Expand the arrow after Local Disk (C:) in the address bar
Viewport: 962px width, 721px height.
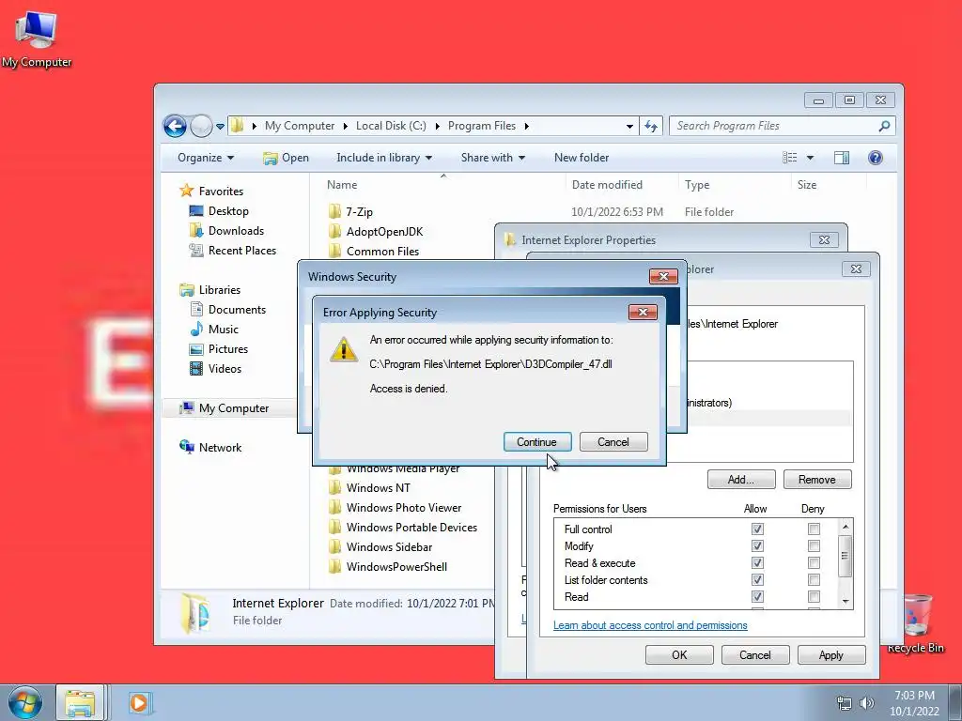[437, 127]
